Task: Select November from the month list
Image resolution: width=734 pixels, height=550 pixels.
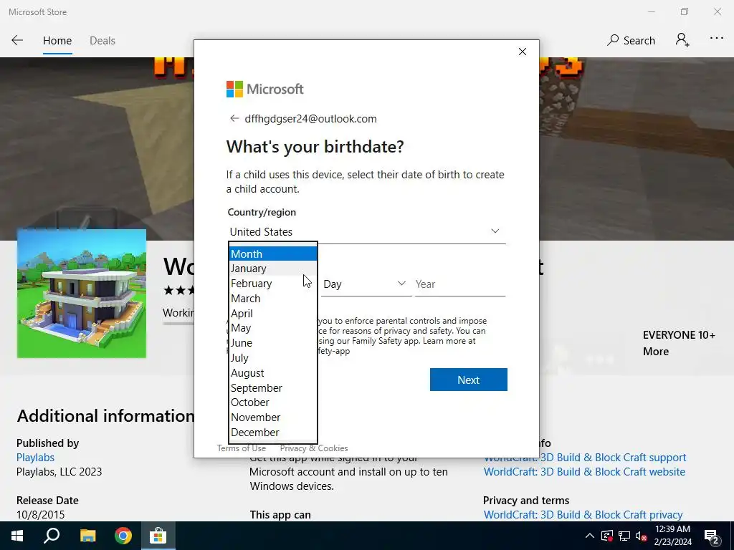Action: [273, 418]
